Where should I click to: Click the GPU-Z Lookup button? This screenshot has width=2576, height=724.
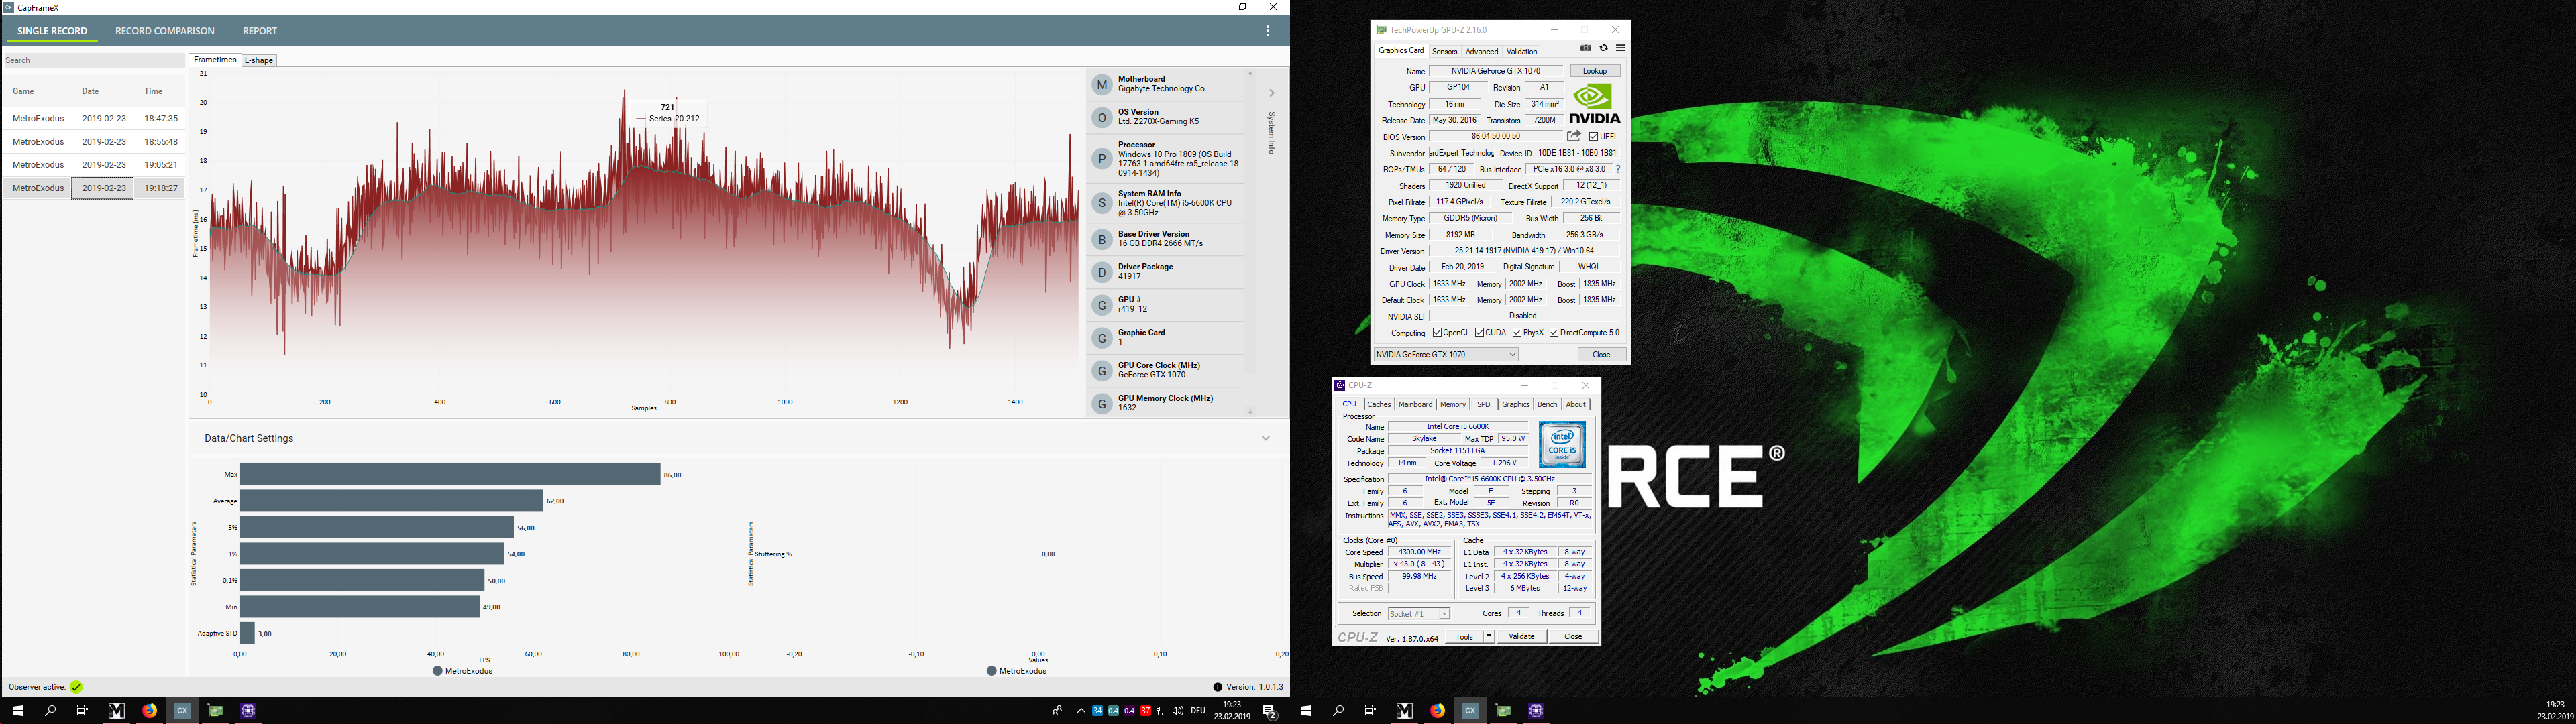pos(1595,71)
